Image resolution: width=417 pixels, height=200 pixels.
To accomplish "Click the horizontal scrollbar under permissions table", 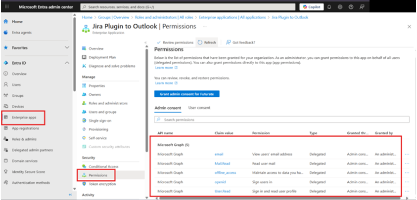I will coord(277,198).
